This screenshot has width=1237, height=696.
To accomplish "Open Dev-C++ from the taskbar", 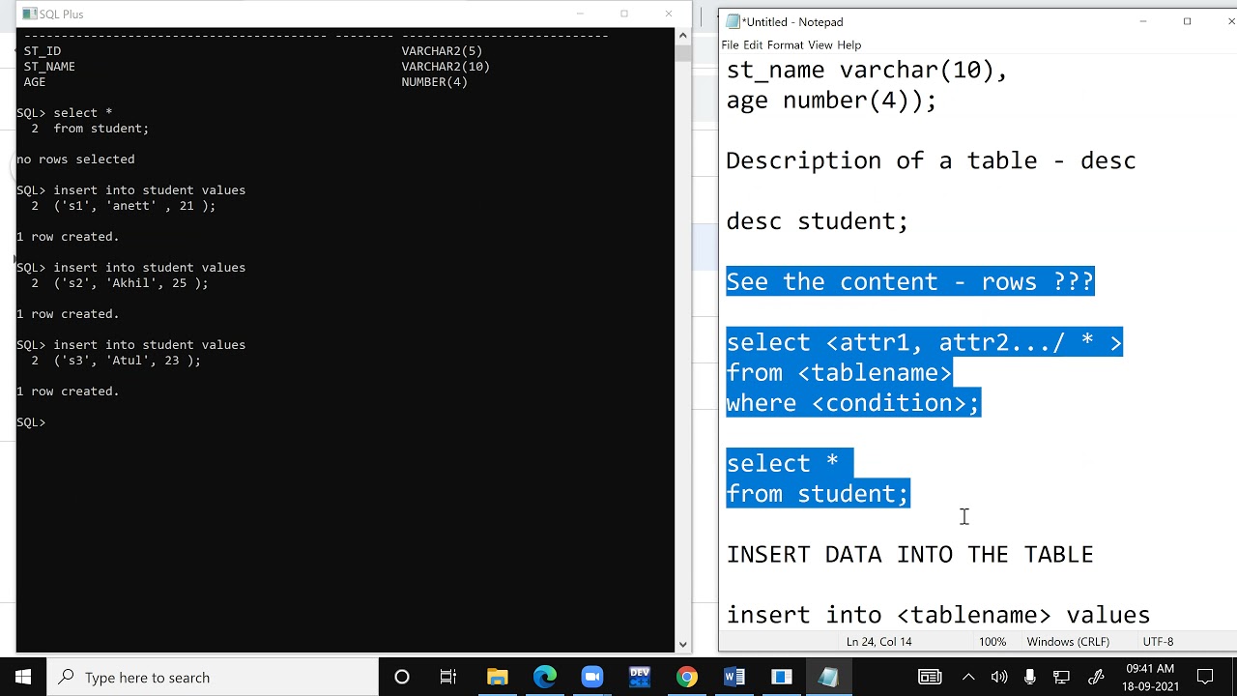I will point(639,677).
